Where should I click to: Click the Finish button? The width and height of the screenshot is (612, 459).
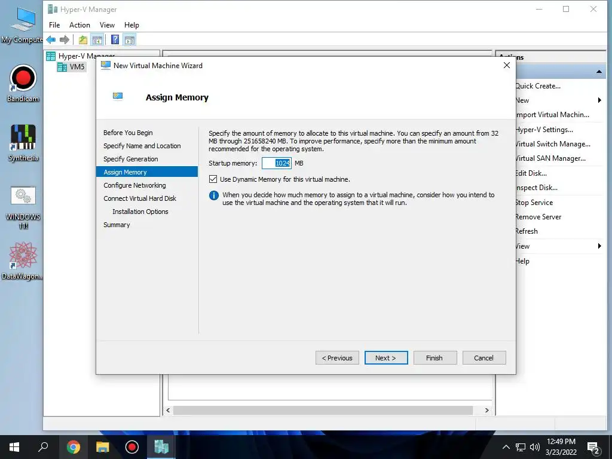point(435,358)
